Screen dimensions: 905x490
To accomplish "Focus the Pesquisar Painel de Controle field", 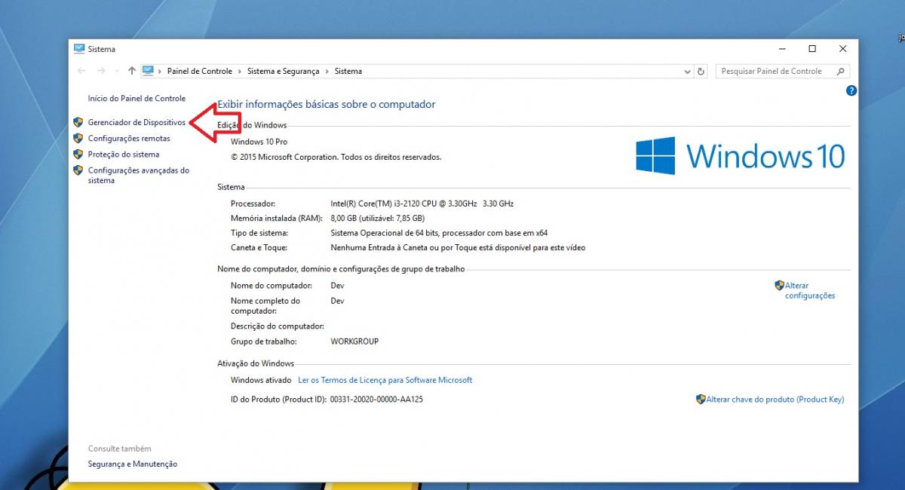I will (782, 71).
